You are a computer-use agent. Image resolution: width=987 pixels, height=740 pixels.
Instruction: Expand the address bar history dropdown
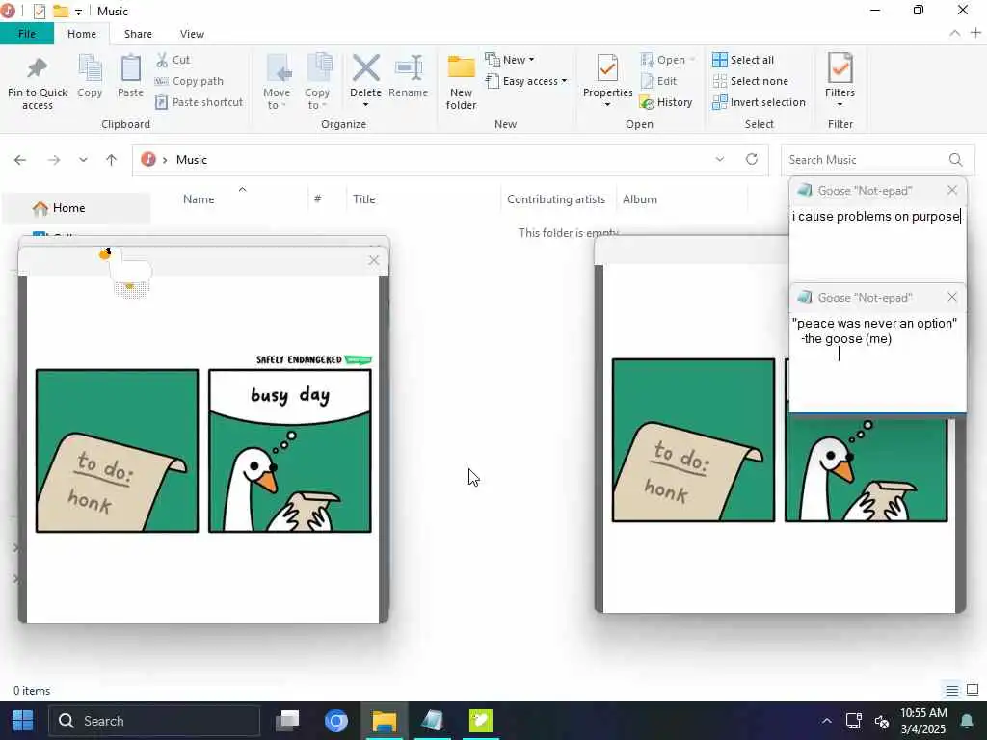pos(719,160)
